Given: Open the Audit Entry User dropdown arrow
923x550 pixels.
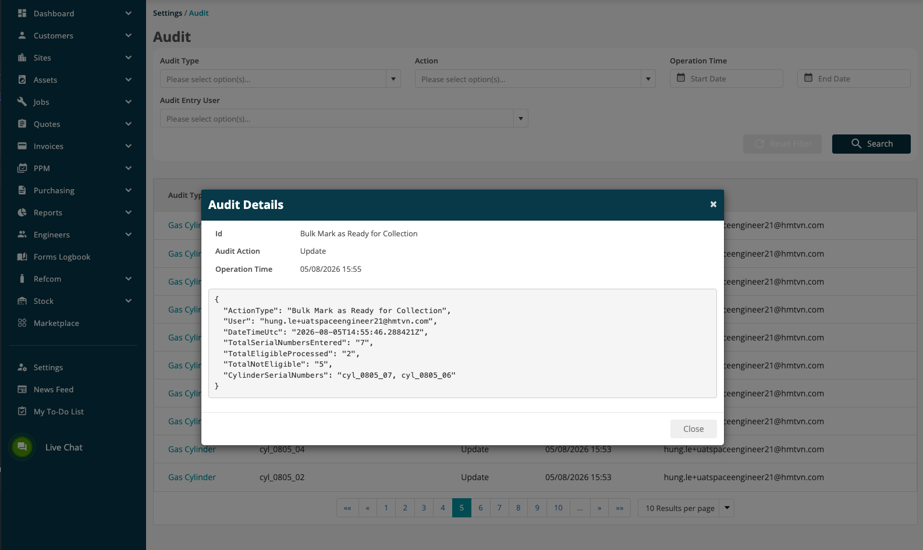Looking at the screenshot, I should click(521, 118).
